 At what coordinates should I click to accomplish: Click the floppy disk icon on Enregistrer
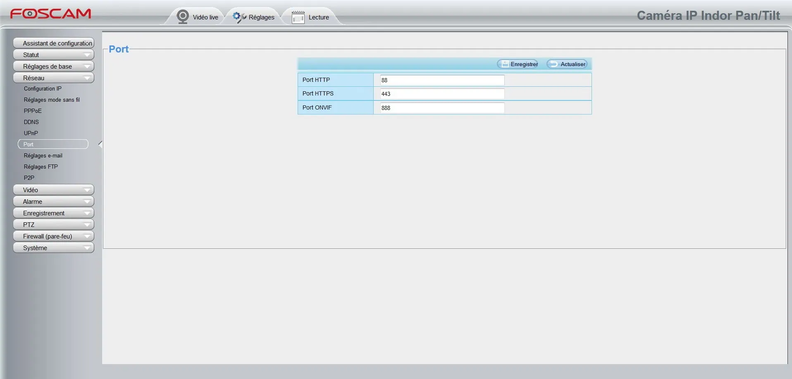pos(505,64)
